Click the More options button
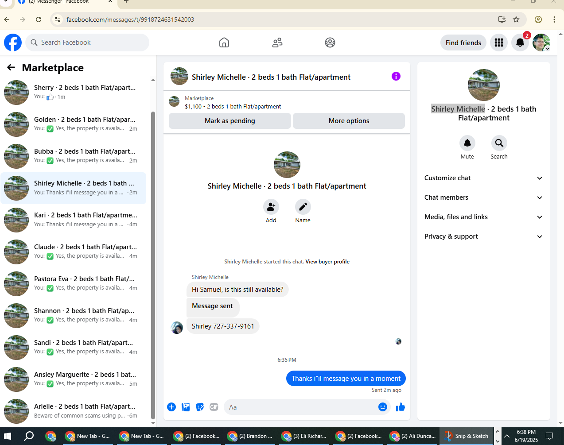Viewport: 564px width, 445px height. pyautogui.click(x=349, y=121)
